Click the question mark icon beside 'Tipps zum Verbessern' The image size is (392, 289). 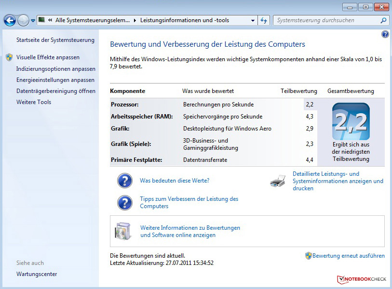125,203
